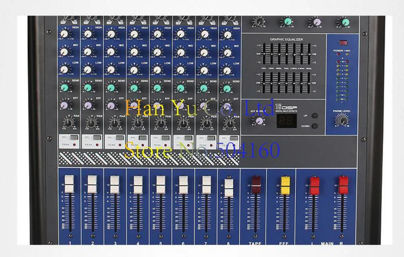Click channel 1 red PEAK indicator

point(74,145)
